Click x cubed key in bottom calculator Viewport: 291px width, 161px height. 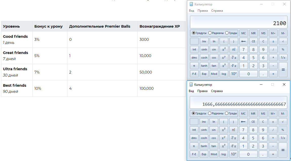(223, 146)
